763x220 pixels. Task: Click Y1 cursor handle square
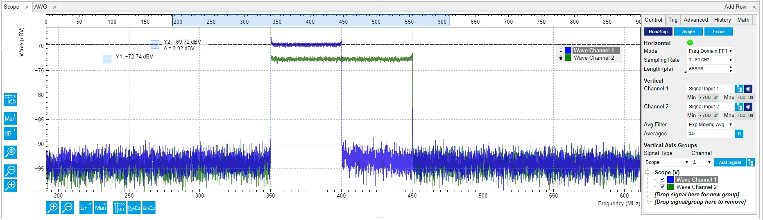pos(107,59)
